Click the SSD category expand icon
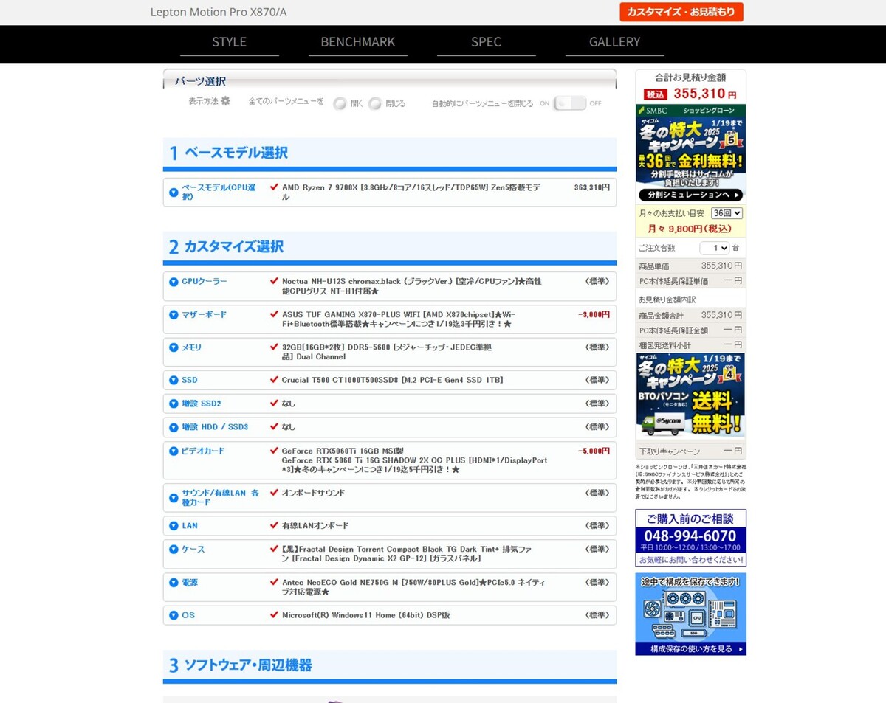The image size is (886, 703). (174, 379)
